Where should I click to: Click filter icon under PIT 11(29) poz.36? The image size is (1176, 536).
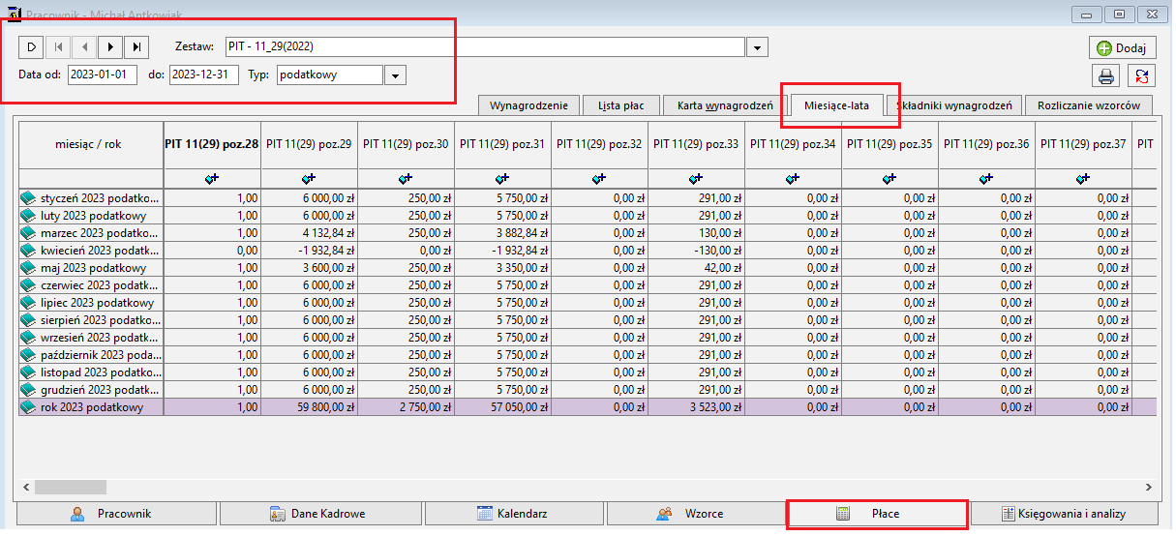pyautogui.click(x=986, y=178)
